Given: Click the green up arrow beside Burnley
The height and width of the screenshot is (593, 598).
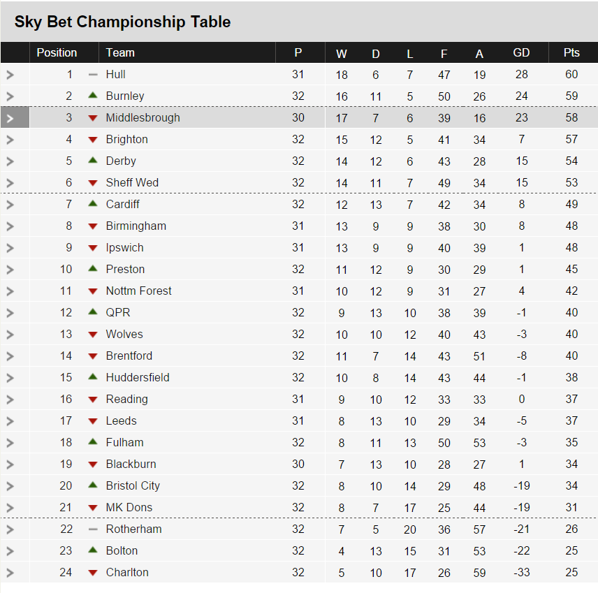Looking at the screenshot, I should [92, 96].
